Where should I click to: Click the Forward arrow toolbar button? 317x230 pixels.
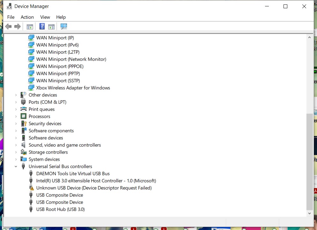[x=18, y=27]
